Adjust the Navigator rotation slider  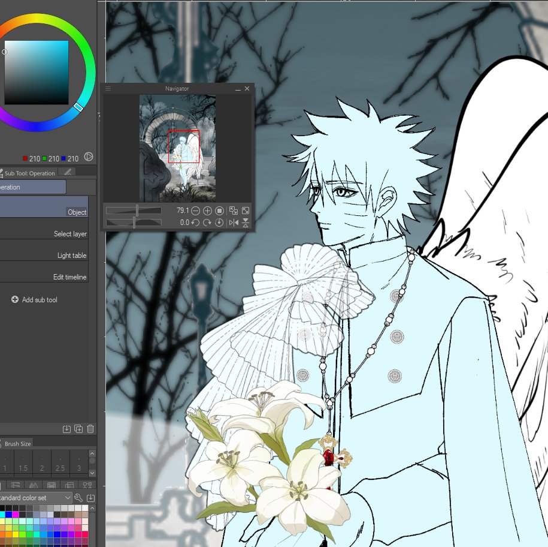tap(134, 223)
